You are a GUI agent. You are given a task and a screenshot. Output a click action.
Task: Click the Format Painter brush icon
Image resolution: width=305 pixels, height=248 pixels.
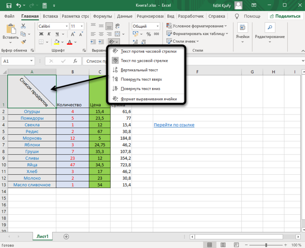(23, 42)
